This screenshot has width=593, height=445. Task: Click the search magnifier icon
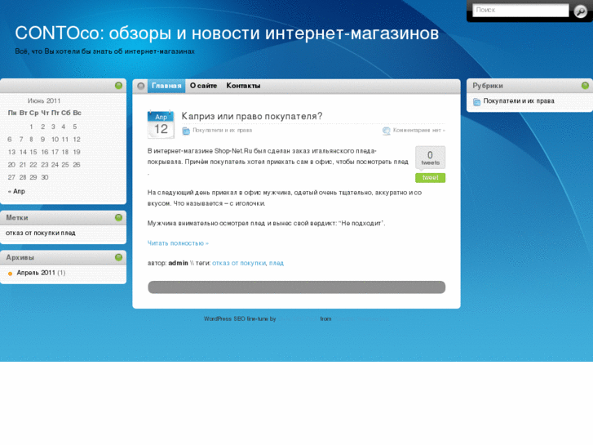pos(580,11)
